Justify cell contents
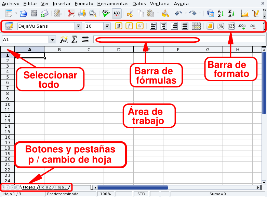This screenshot has height=197, width=267. click(x=185, y=26)
